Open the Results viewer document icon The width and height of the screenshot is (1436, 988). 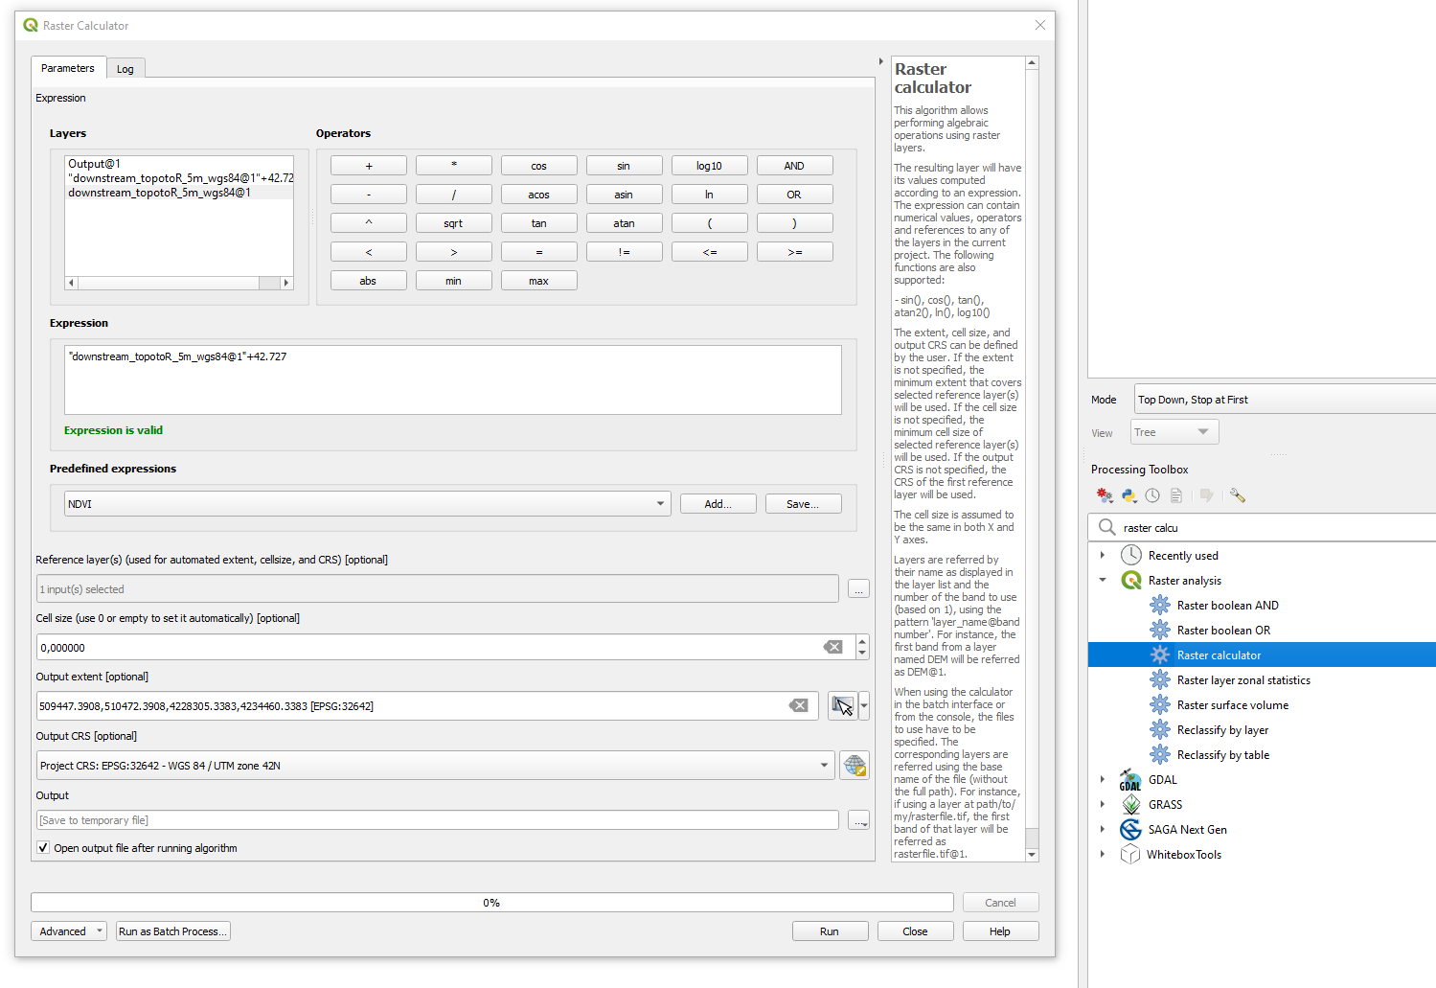(x=1176, y=495)
